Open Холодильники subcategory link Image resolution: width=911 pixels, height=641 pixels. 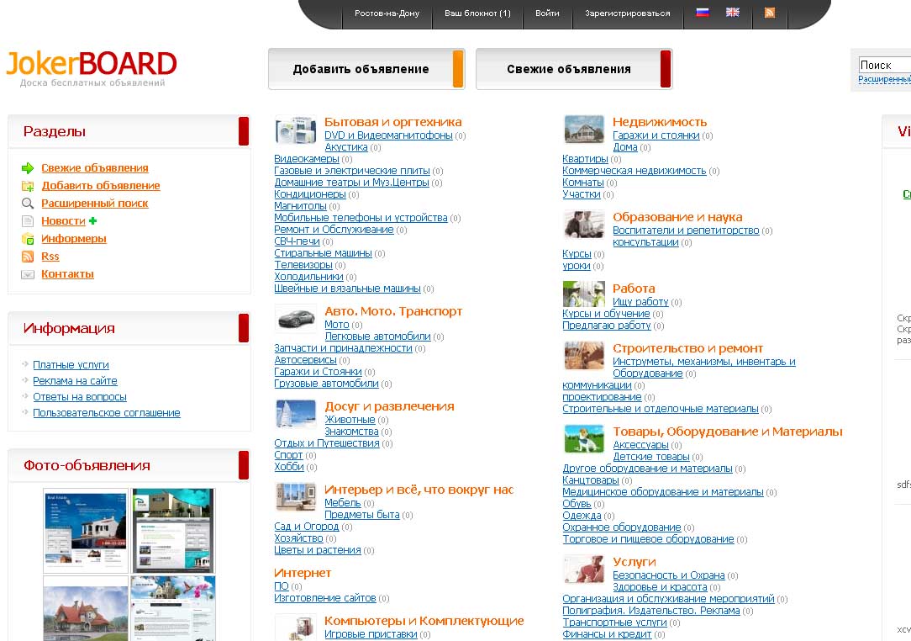(308, 277)
